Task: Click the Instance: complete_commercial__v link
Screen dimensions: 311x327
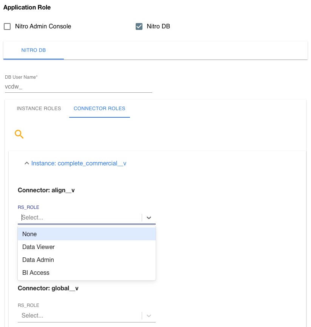Action: [79, 163]
